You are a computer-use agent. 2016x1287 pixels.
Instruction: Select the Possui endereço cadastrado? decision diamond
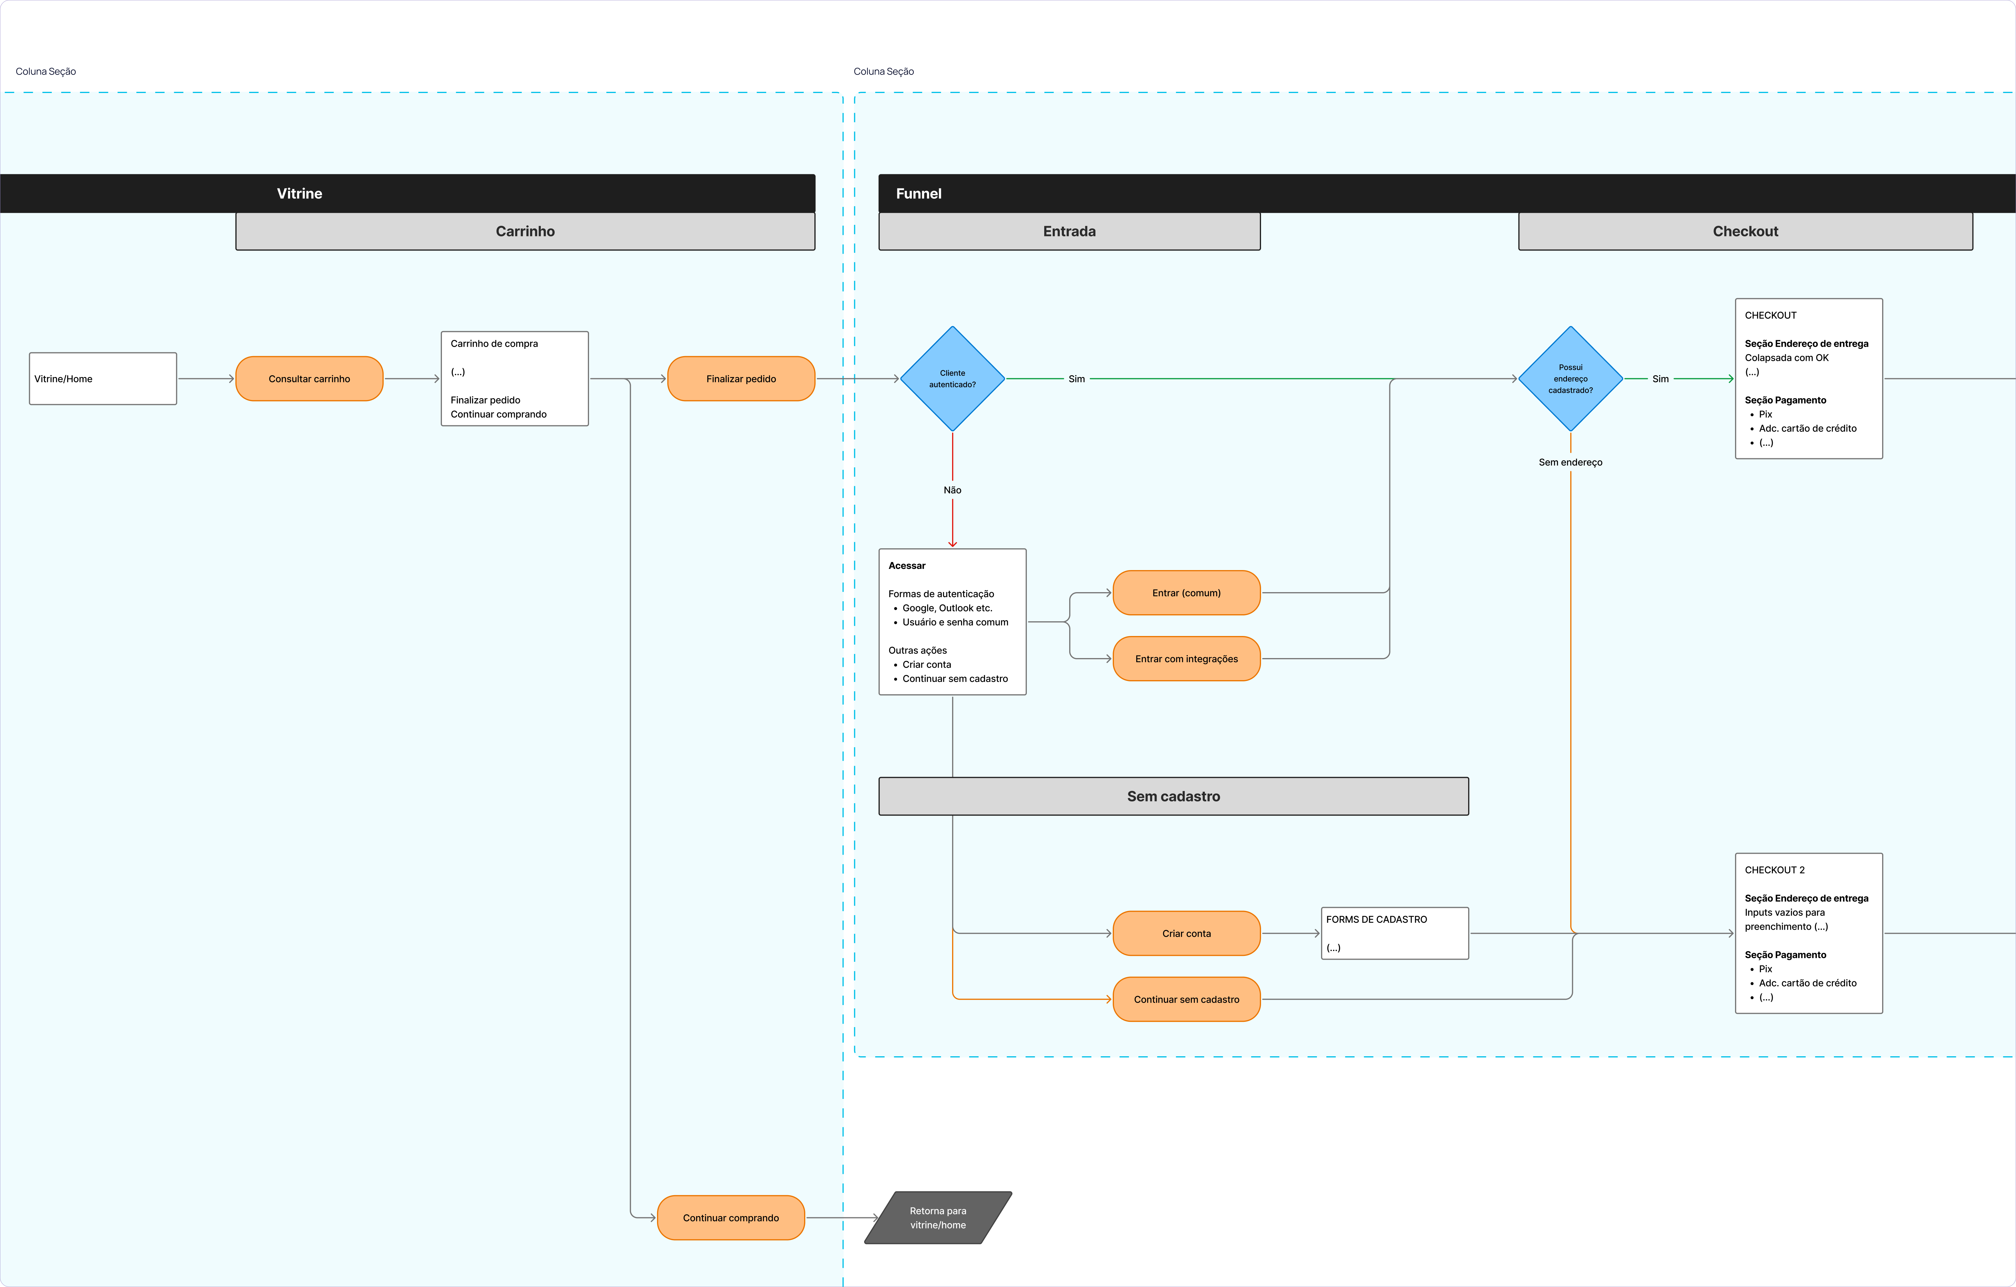point(1571,378)
